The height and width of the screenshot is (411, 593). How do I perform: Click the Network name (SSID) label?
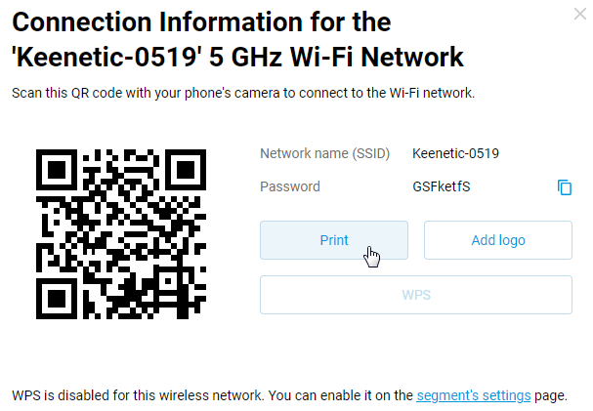[x=325, y=153]
